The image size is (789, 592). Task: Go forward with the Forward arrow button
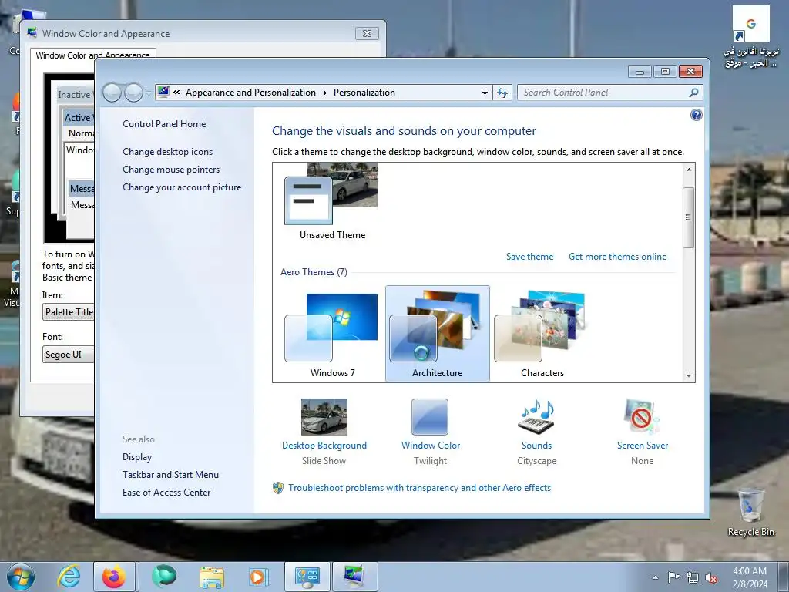point(133,92)
